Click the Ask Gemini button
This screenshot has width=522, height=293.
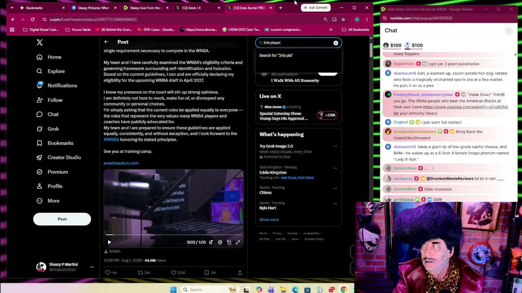click(315, 8)
